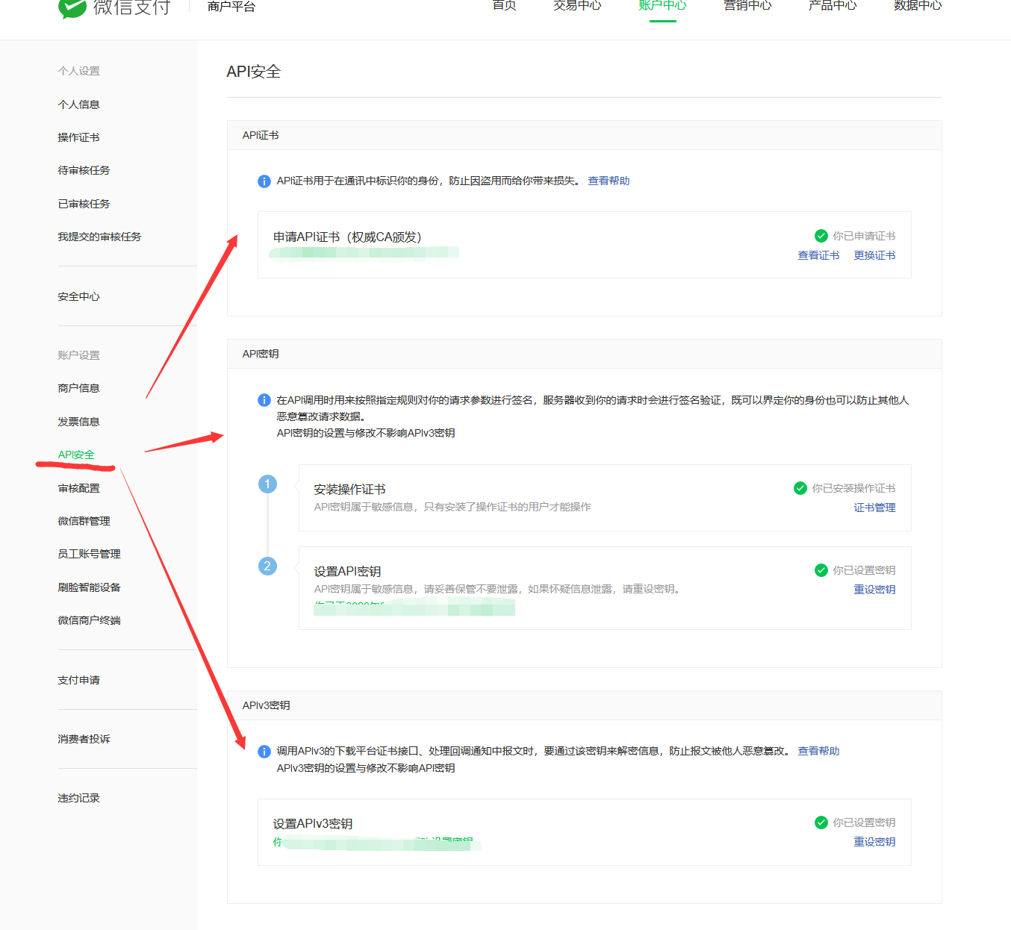This screenshot has height=930, width=1011.
Task: Open 违约记录 in the sidebar
Action: click(x=79, y=798)
